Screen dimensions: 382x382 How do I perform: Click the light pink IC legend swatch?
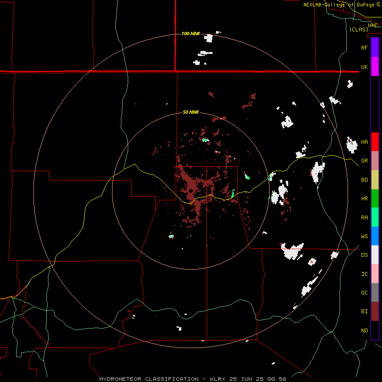(375, 274)
